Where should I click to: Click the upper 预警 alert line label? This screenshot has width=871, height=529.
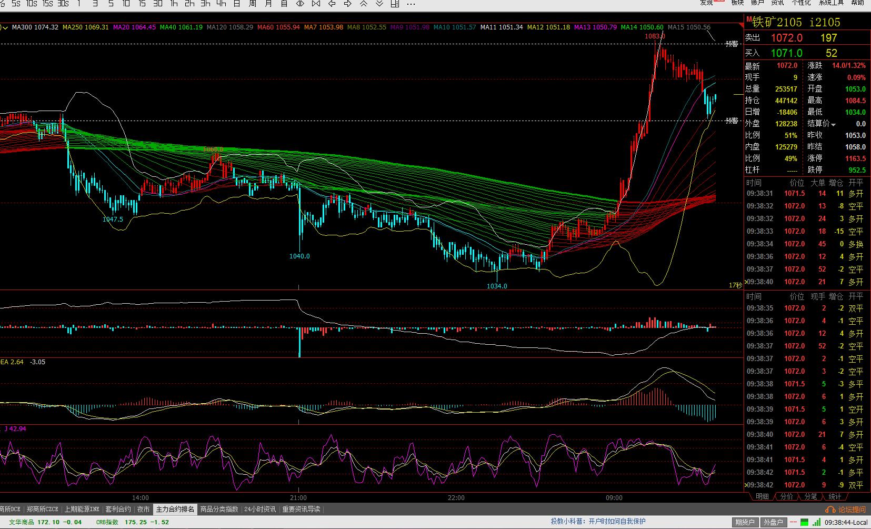(x=732, y=44)
